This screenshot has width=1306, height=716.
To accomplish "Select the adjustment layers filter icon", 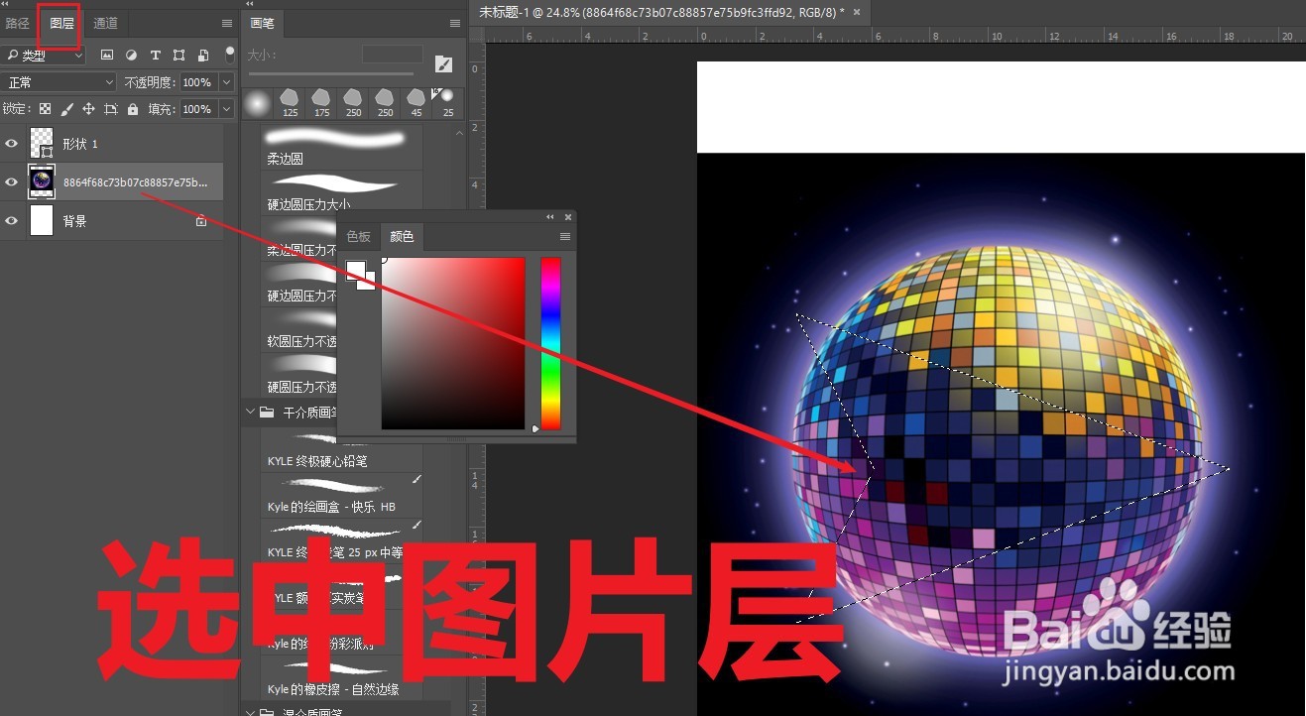I will tap(132, 55).
